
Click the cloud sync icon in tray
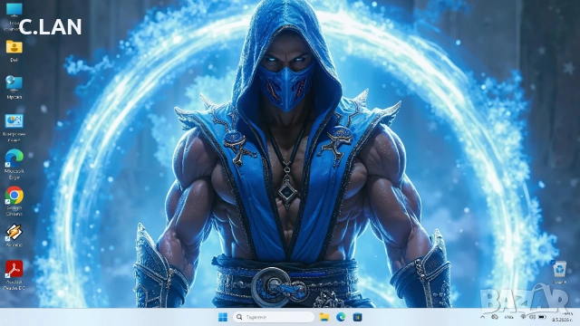pyautogui.click(x=495, y=317)
